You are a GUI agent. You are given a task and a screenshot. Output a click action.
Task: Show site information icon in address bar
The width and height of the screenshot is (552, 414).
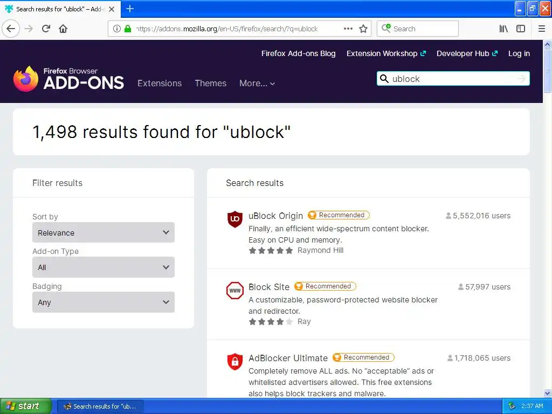pyautogui.click(x=116, y=29)
